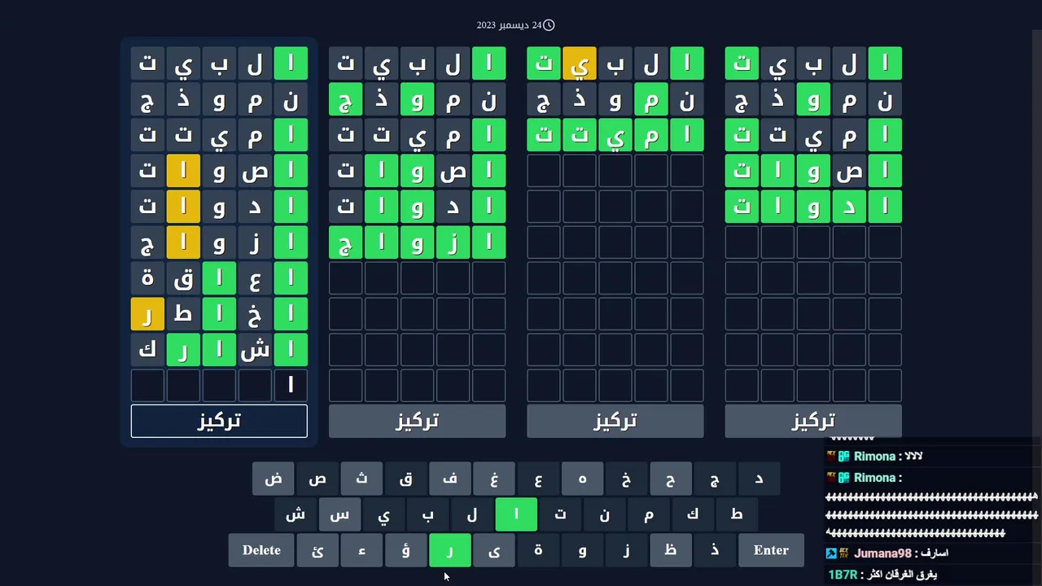
Task: Tap the ث keyboard key
Action: click(x=361, y=479)
